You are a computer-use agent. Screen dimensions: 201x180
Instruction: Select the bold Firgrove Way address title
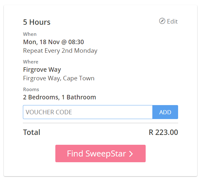[x=42, y=70]
